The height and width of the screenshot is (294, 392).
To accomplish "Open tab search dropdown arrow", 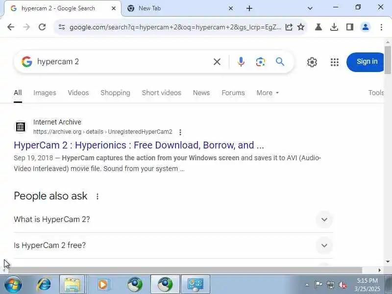I will click(310, 8).
